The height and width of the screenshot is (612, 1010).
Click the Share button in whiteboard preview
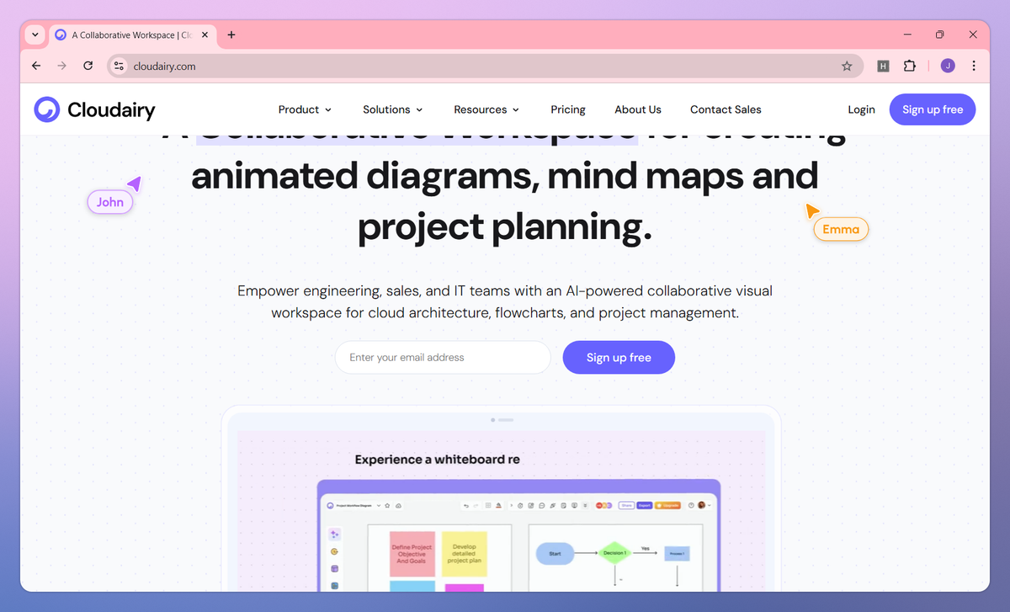tap(626, 505)
